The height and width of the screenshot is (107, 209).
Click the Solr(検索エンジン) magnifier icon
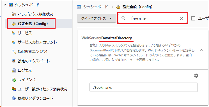pos(13,52)
